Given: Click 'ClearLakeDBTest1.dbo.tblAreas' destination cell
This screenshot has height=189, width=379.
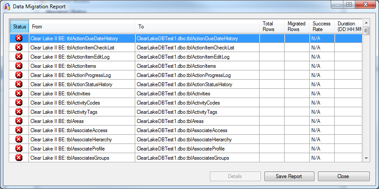Looking at the screenshot, I should pos(197,121).
